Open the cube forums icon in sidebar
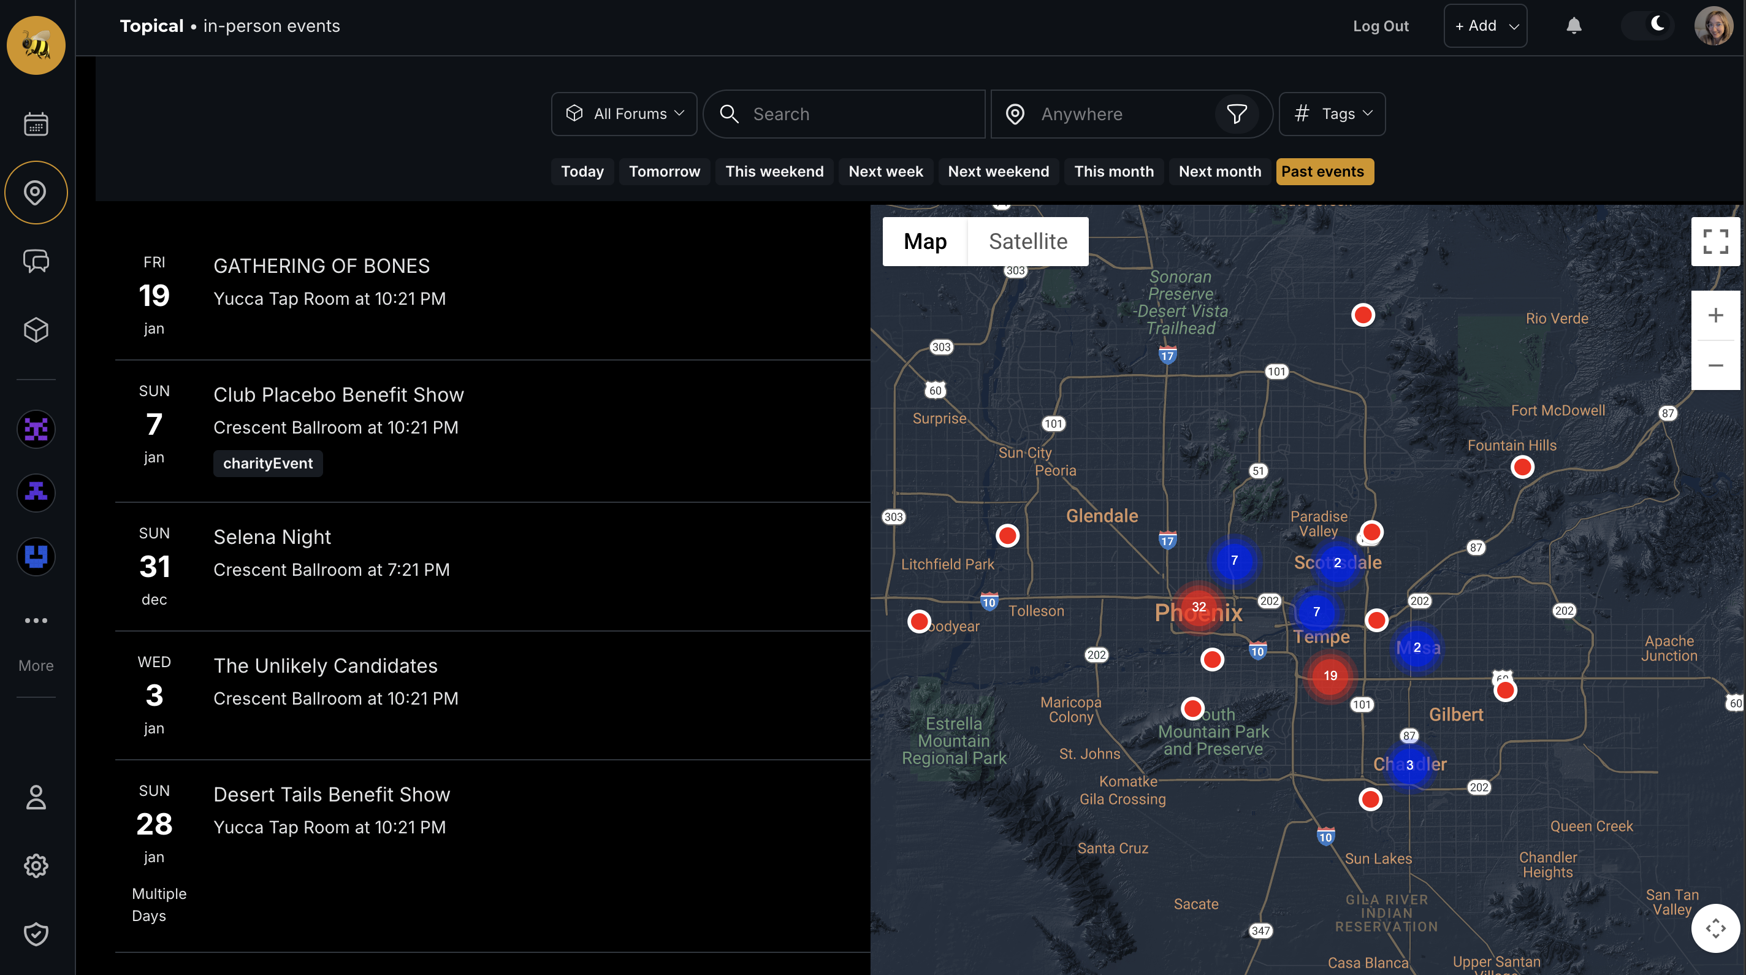 pos(36,330)
